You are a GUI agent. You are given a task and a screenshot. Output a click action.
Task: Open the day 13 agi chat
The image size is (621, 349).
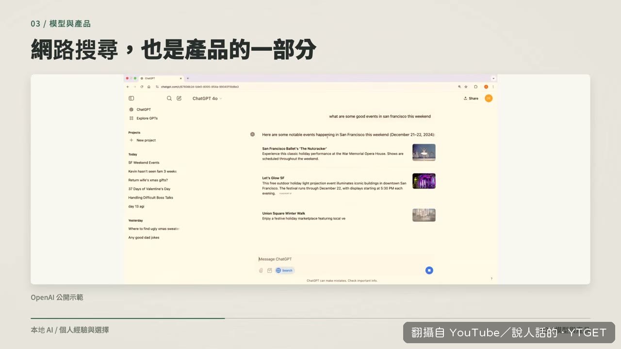tap(136, 206)
